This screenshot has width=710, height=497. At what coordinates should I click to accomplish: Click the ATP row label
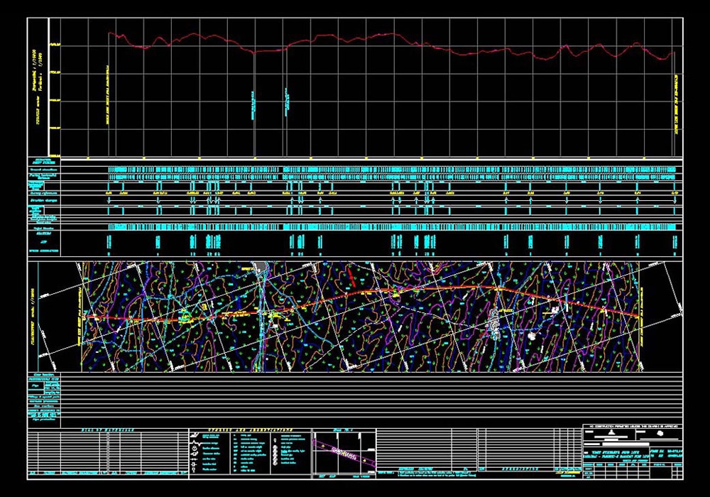coord(44,242)
